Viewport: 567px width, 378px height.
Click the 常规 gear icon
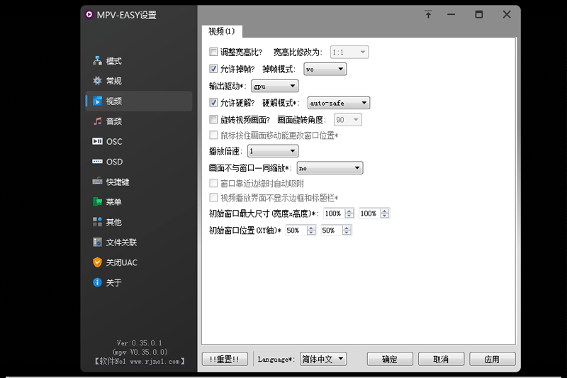[97, 81]
